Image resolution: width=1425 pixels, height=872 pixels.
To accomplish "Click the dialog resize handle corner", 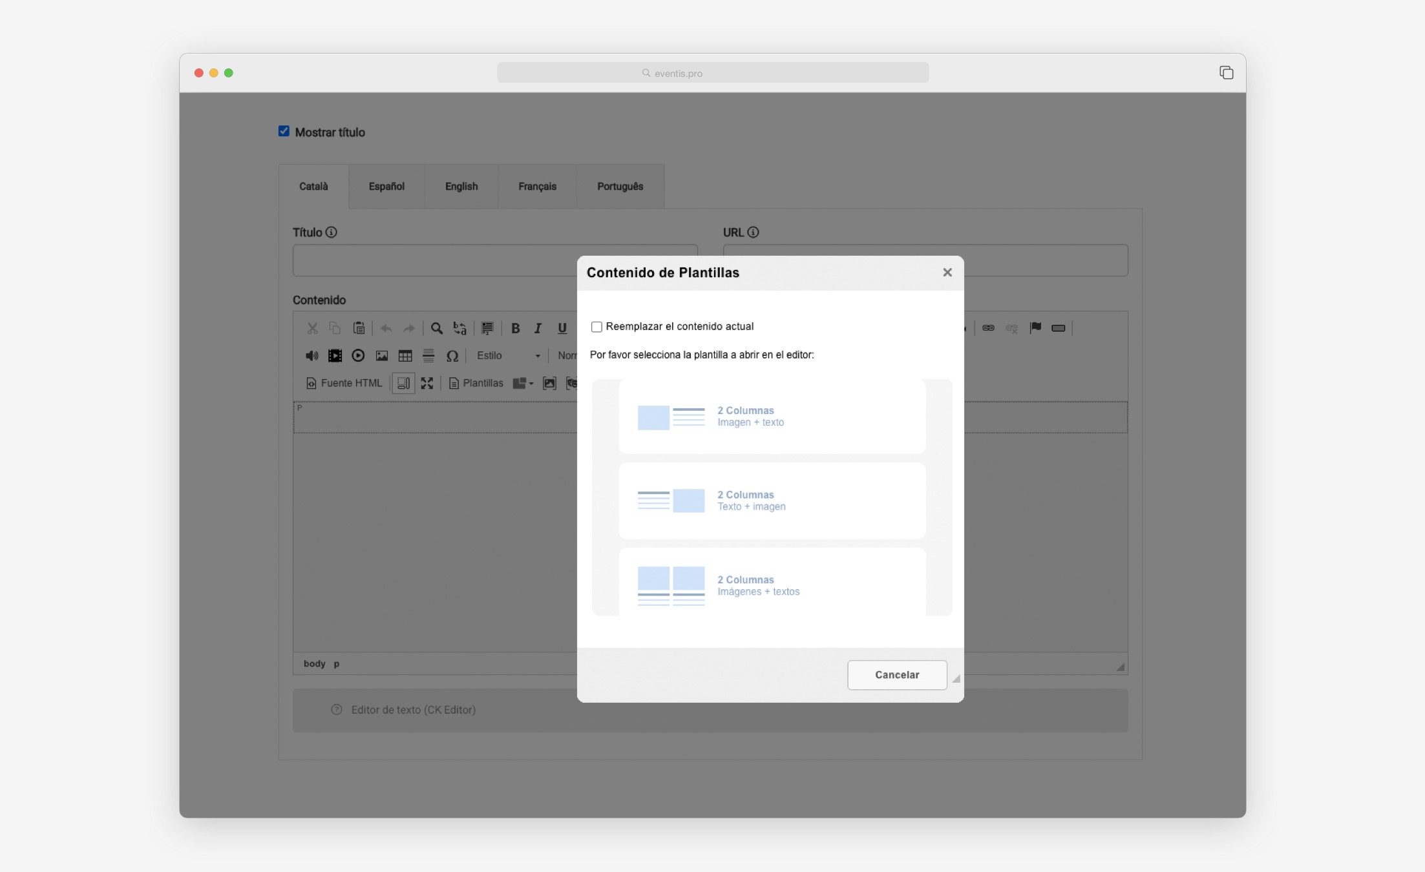I will click(956, 678).
